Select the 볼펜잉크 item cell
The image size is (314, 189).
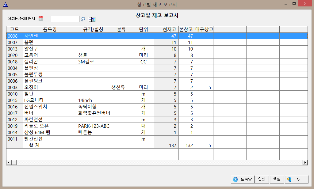click(50, 81)
